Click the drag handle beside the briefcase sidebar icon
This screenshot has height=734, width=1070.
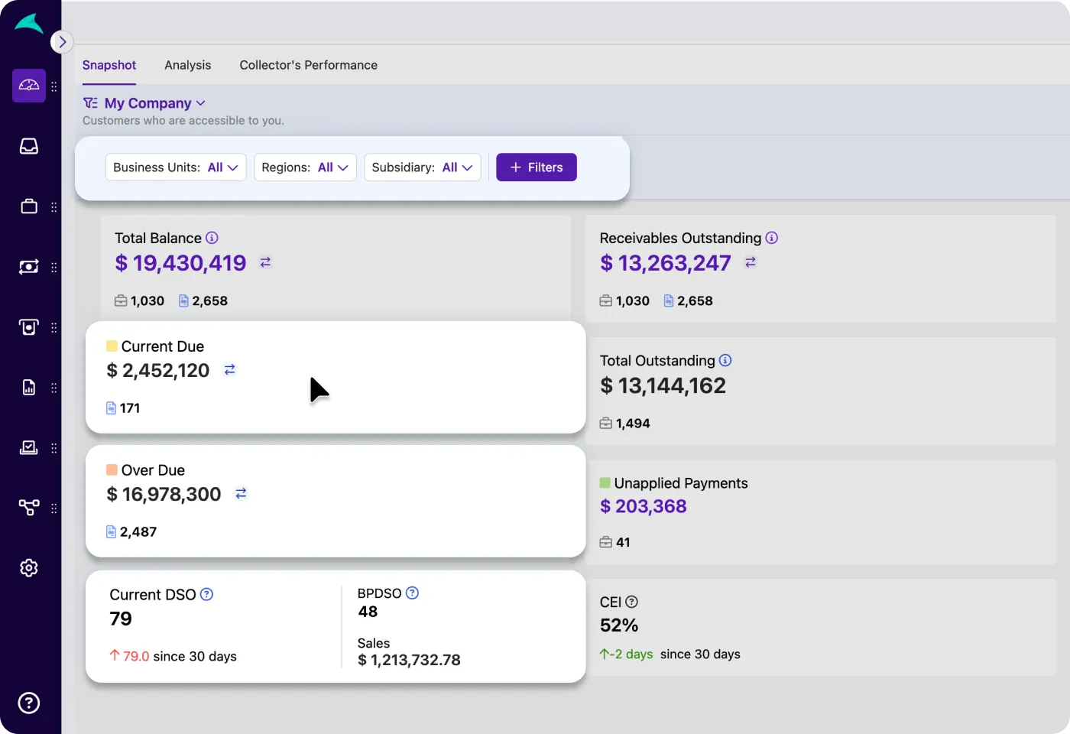pyautogui.click(x=54, y=207)
